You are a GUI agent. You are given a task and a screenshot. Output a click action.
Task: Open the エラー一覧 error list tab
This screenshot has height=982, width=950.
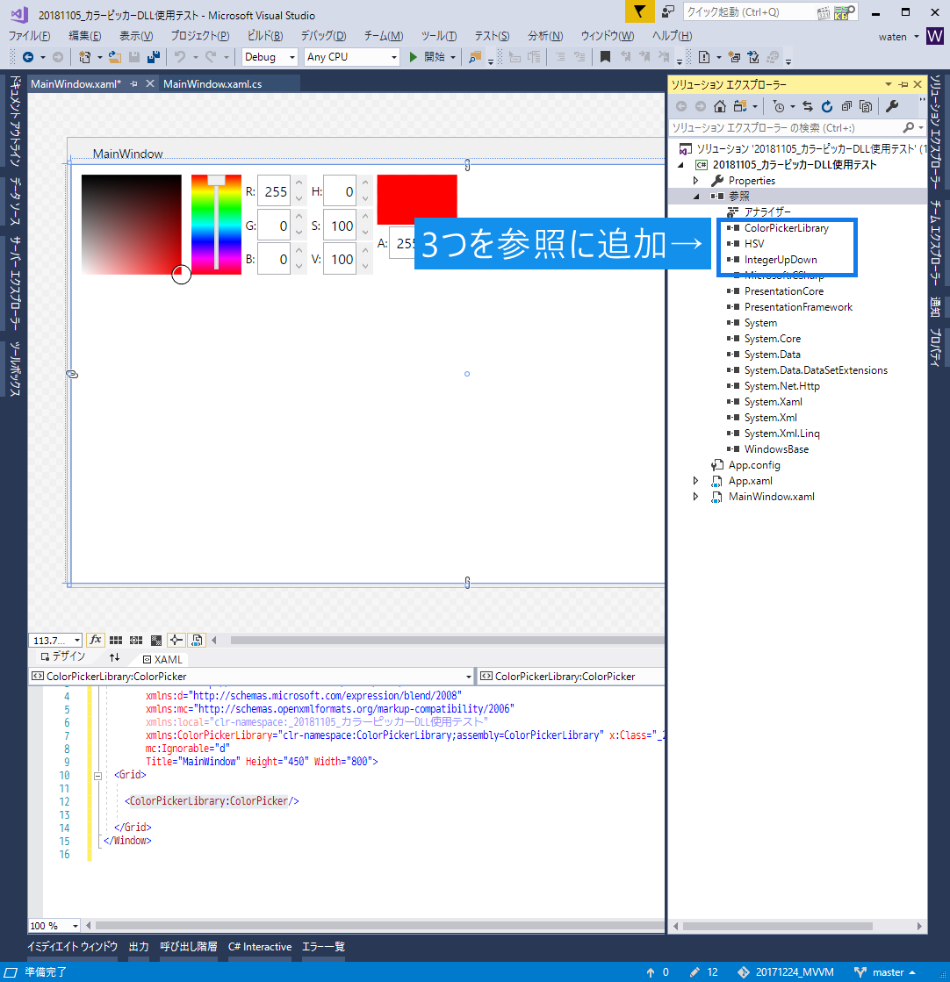pos(323,946)
